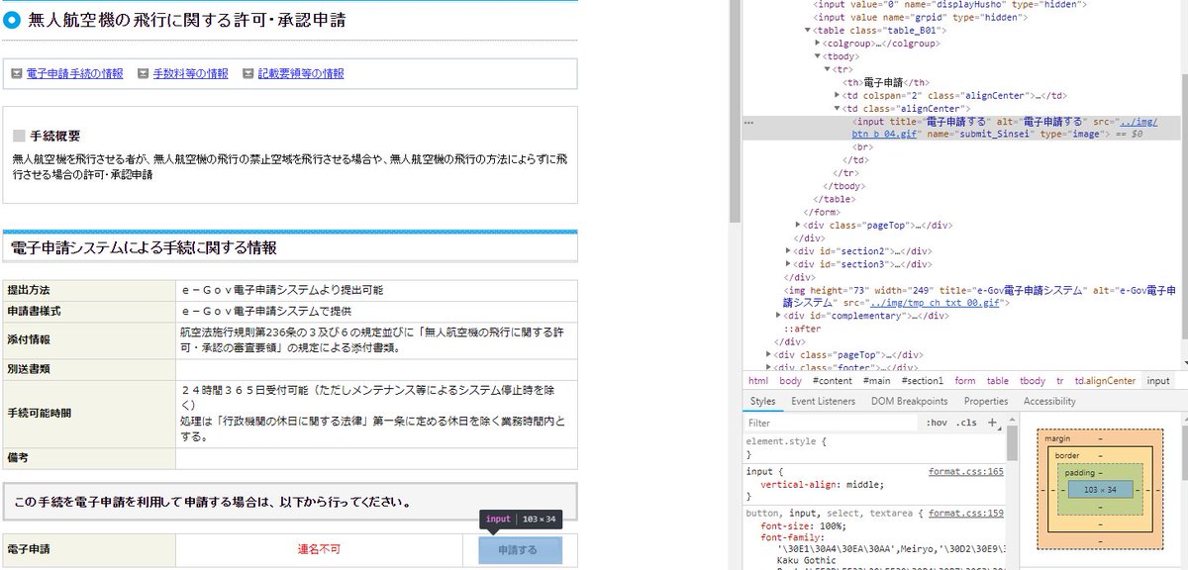Follow the ../img/tmp_ch_txt_00.gif src link
The image size is (1188, 570).
[x=936, y=303]
